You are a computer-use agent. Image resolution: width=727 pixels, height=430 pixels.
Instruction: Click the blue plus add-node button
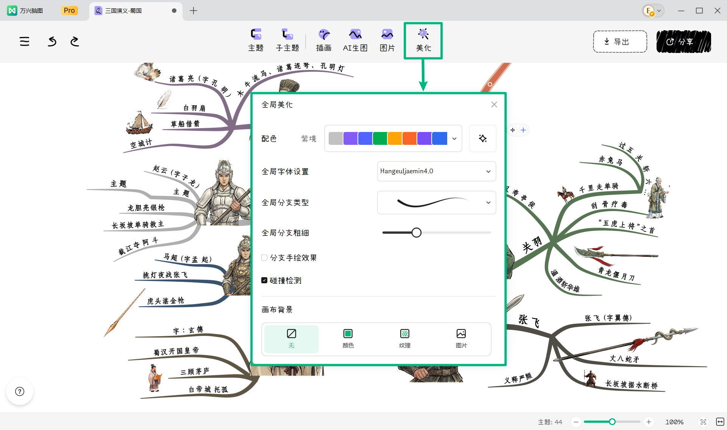pyautogui.click(x=523, y=130)
